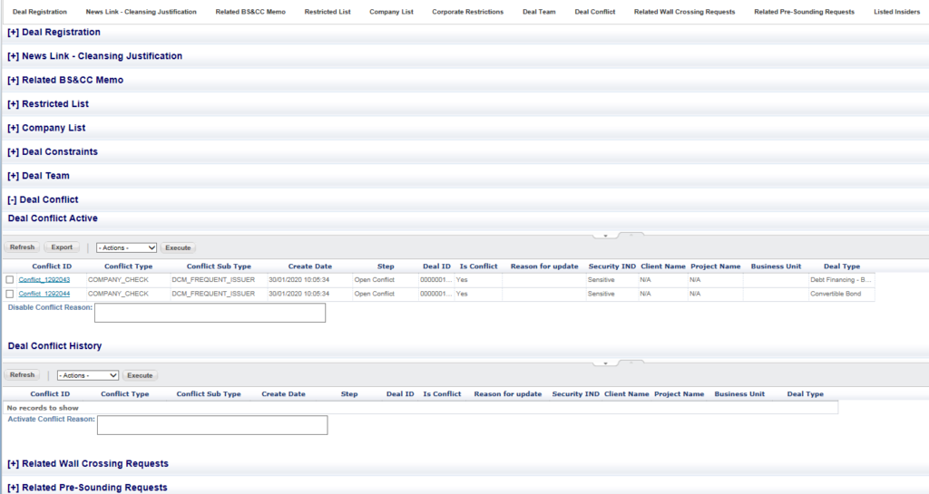Open the Conflict_1292043 link
The image size is (929, 494).
click(x=44, y=280)
